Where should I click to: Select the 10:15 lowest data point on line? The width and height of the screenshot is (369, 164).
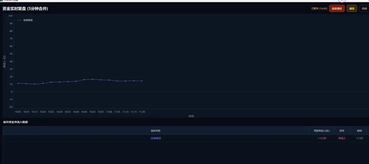35,84
